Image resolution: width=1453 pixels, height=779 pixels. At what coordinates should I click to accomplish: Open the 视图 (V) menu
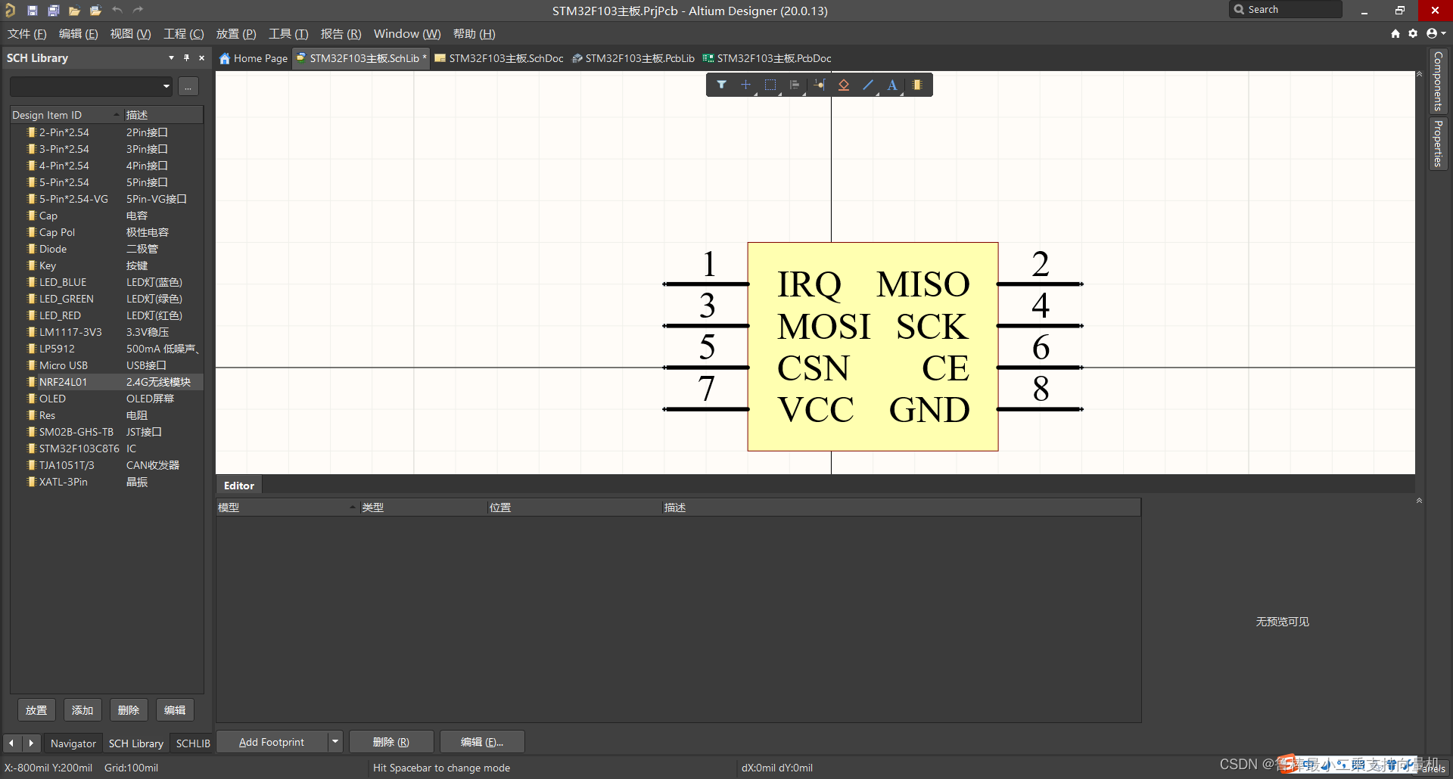tap(130, 34)
